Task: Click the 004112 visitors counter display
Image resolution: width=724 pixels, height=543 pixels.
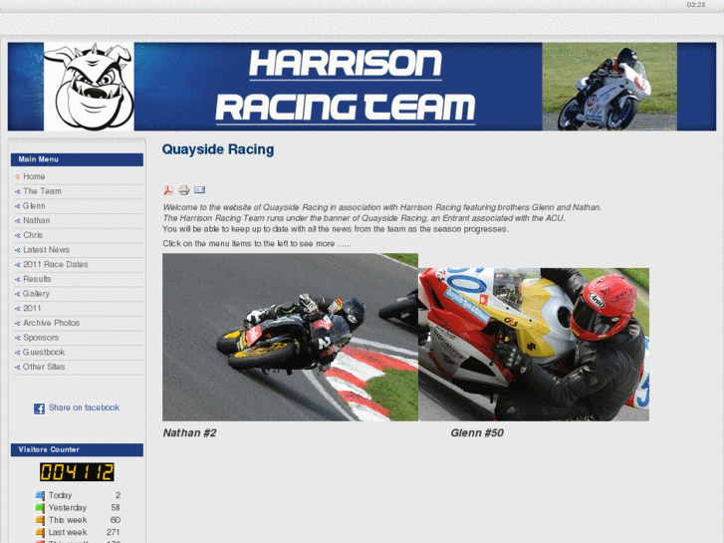Action: tap(77, 472)
